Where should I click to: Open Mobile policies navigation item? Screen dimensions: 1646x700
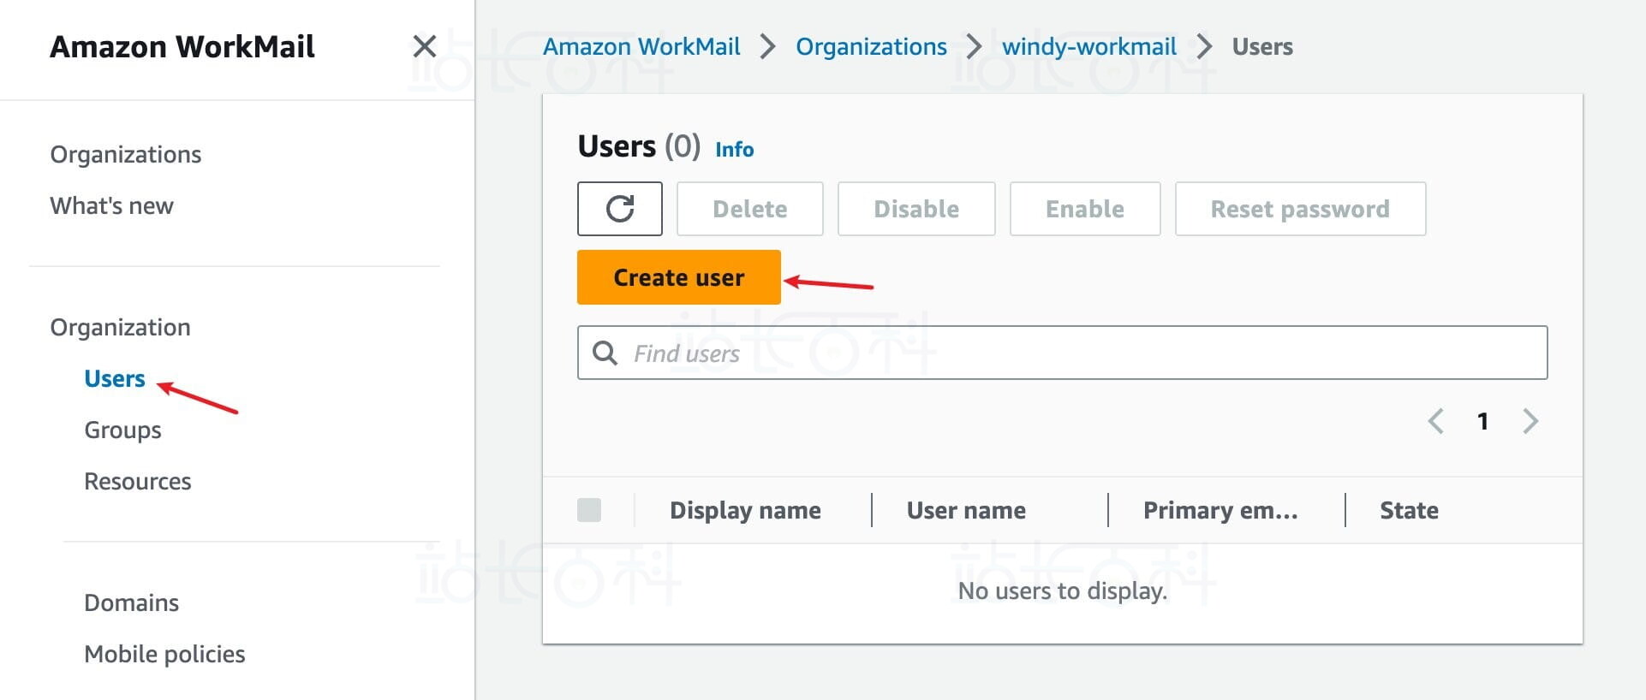pos(164,654)
